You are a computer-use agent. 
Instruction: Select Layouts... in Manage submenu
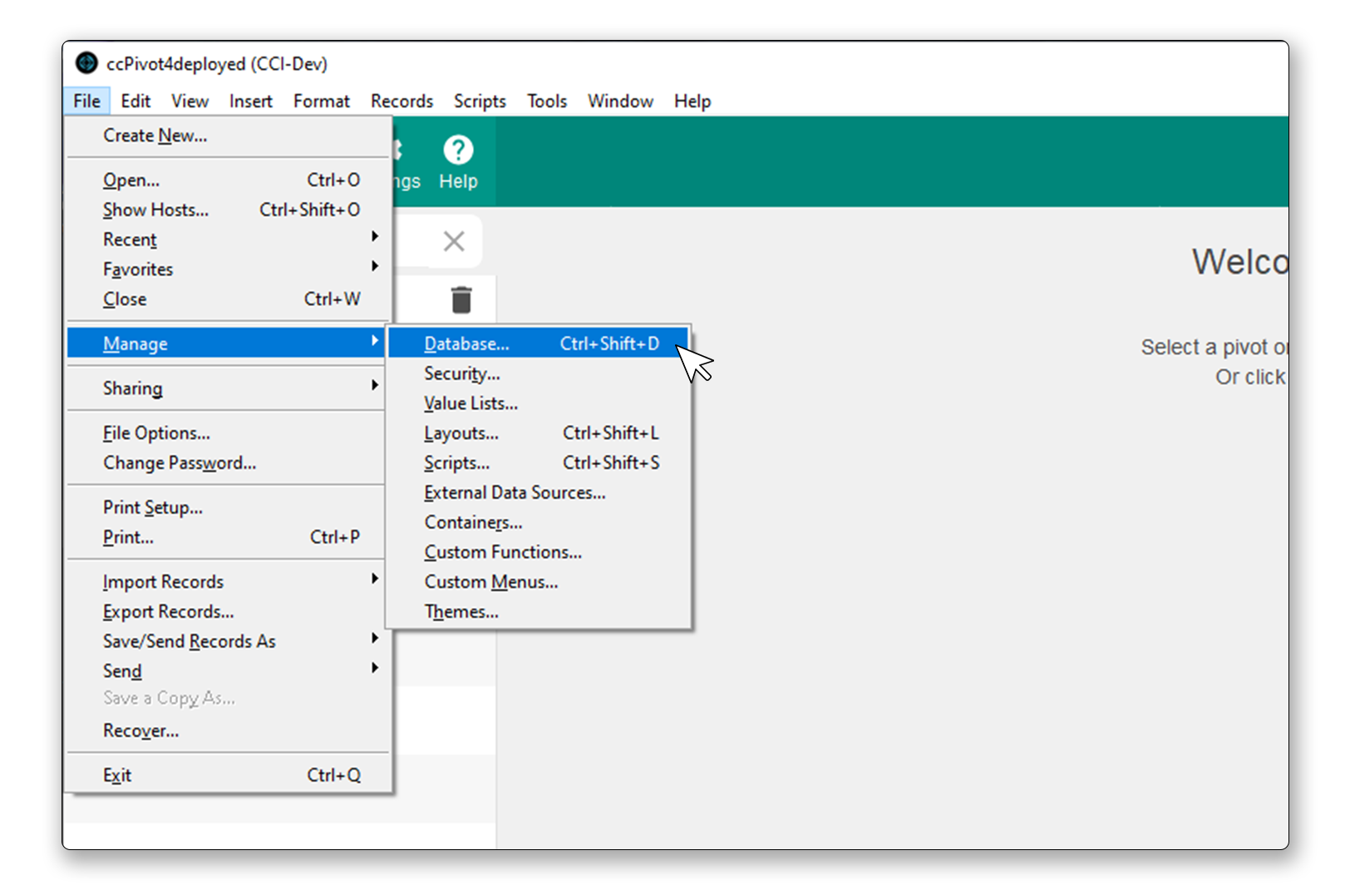pos(539,433)
